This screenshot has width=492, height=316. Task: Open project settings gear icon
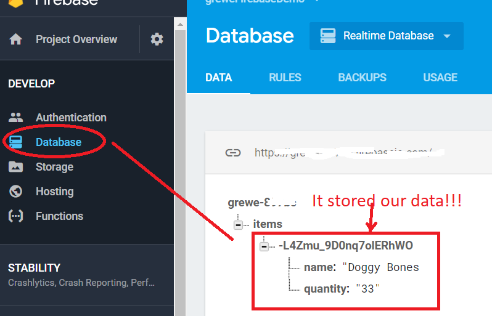[157, 39]
